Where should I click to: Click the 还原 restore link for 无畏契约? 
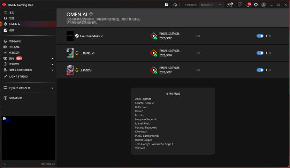[198, 70]
